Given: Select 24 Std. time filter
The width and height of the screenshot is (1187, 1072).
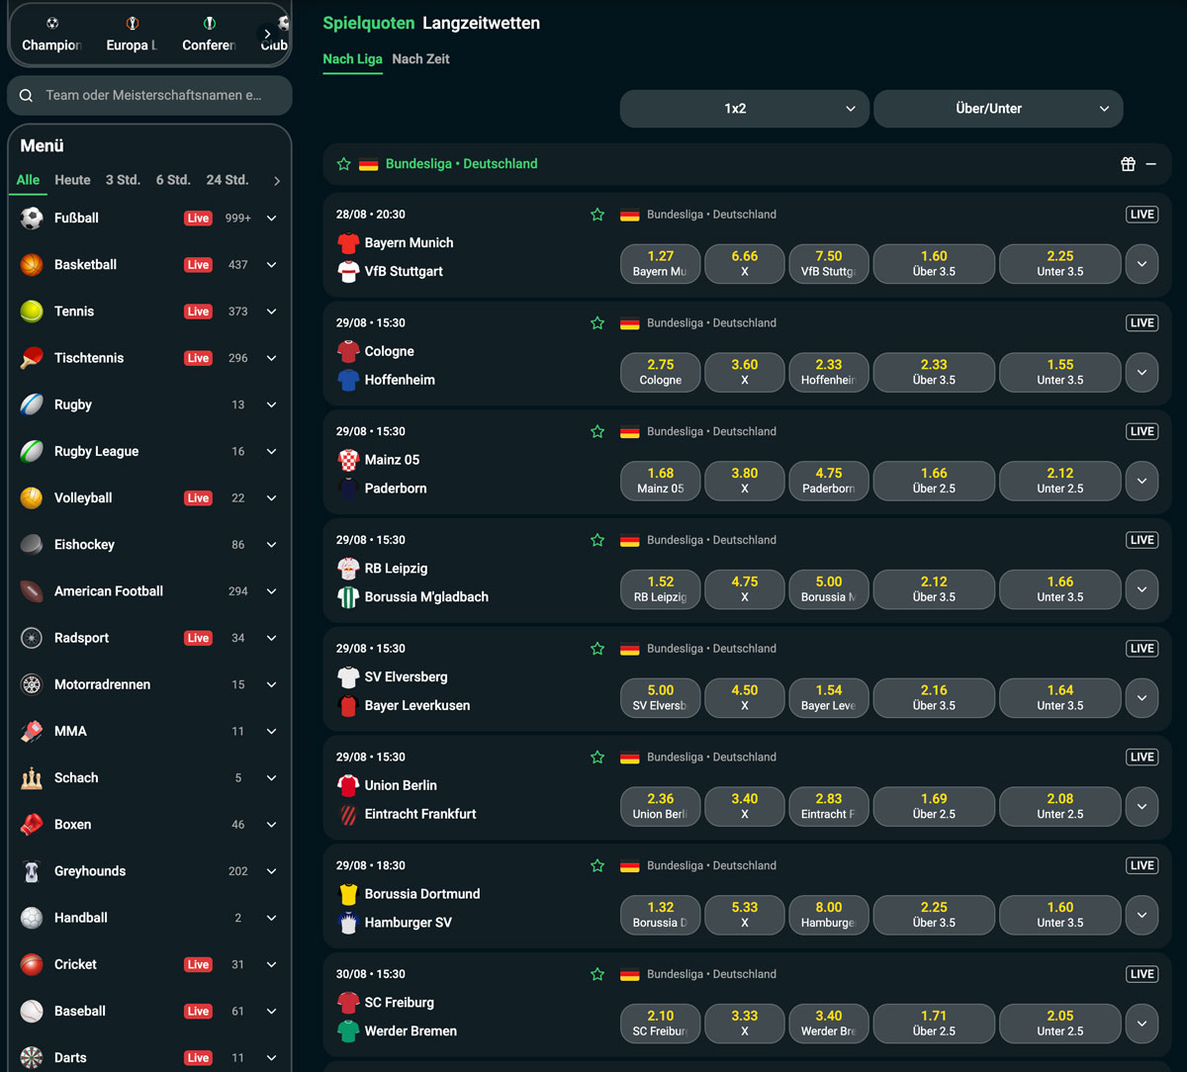Looking at the screenshot, I should (x=227, y=180).
